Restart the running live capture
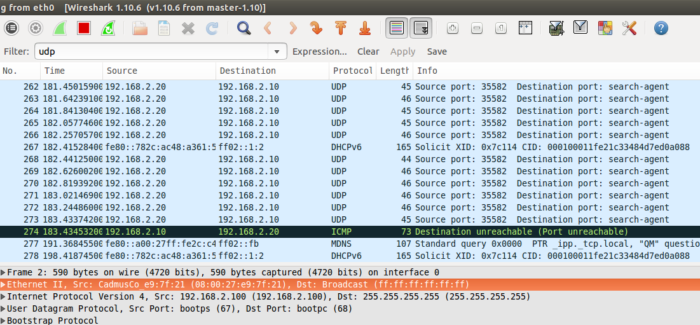Image resolution: width=700 pixels, height=325 pixels. tap(108, 28)
